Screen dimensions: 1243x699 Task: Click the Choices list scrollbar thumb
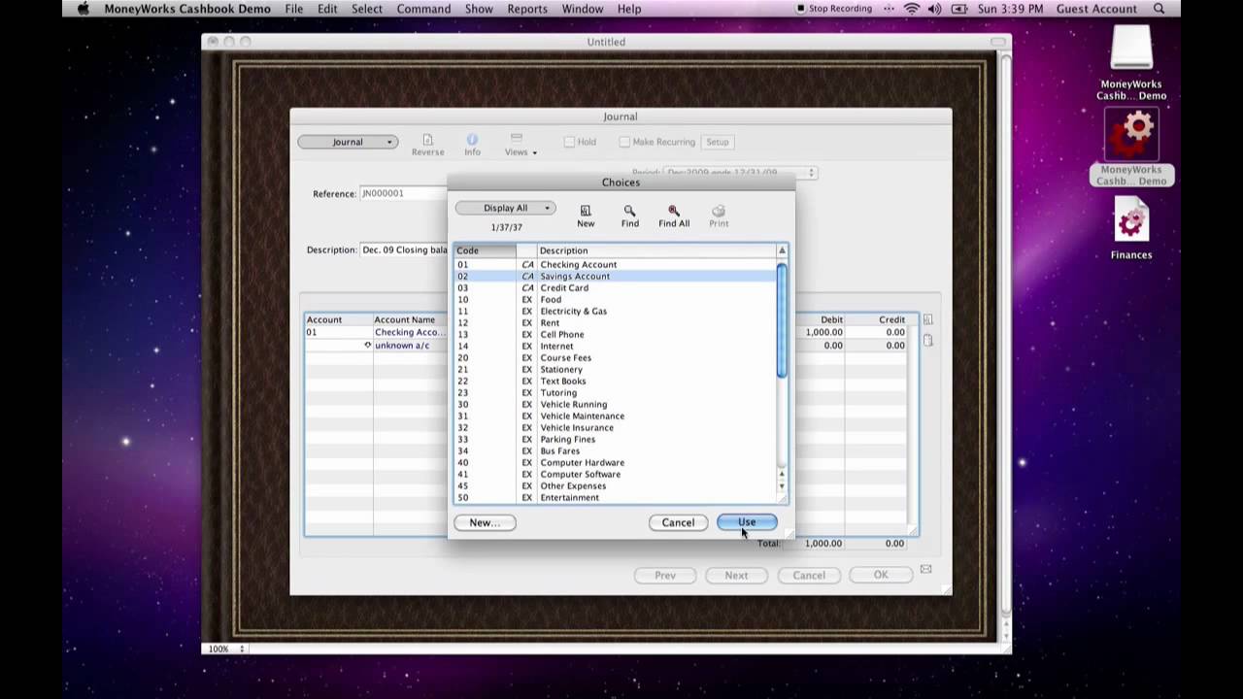tap(782, 320)
